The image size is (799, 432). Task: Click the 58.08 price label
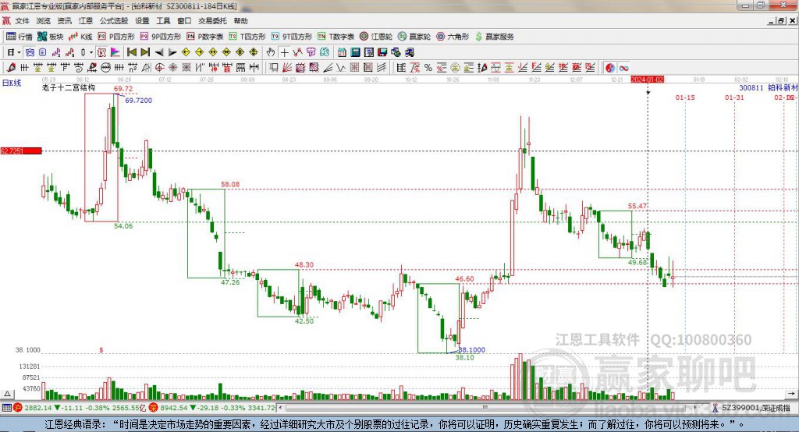point(230,184)
